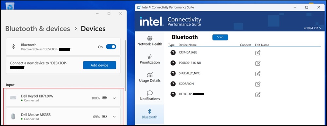The width and height of the screenshot is (327, 126).
Task: Open the Network Health tab
Action: coord(150,41)
